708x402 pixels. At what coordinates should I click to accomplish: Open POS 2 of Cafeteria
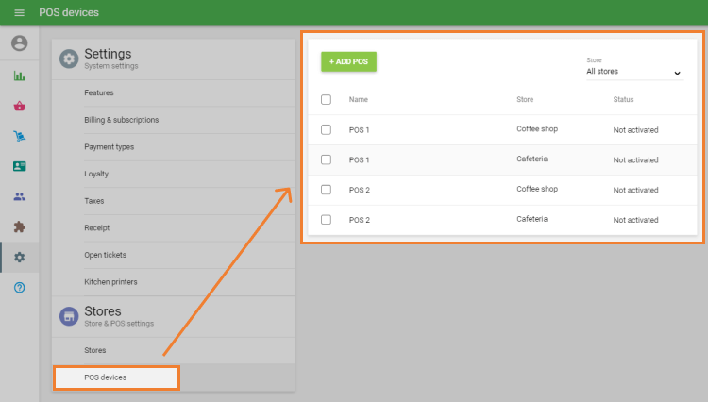point(360,220)
